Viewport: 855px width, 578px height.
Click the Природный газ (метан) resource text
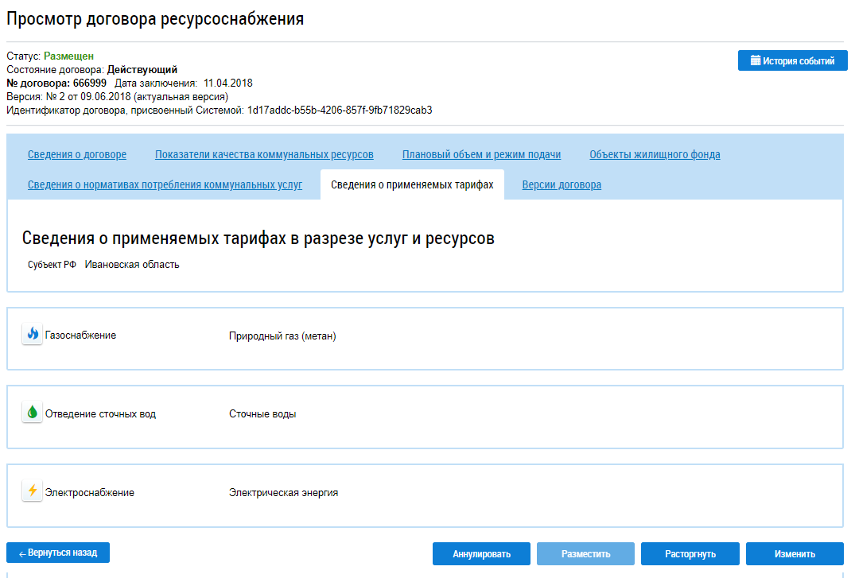pyautogui.click(x=282, y=336)
